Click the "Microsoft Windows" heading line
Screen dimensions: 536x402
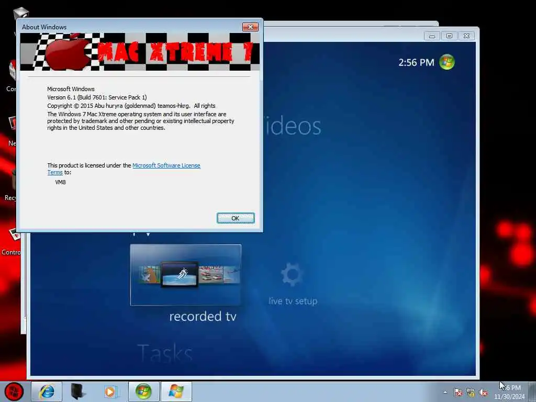(x=71, y=89)
